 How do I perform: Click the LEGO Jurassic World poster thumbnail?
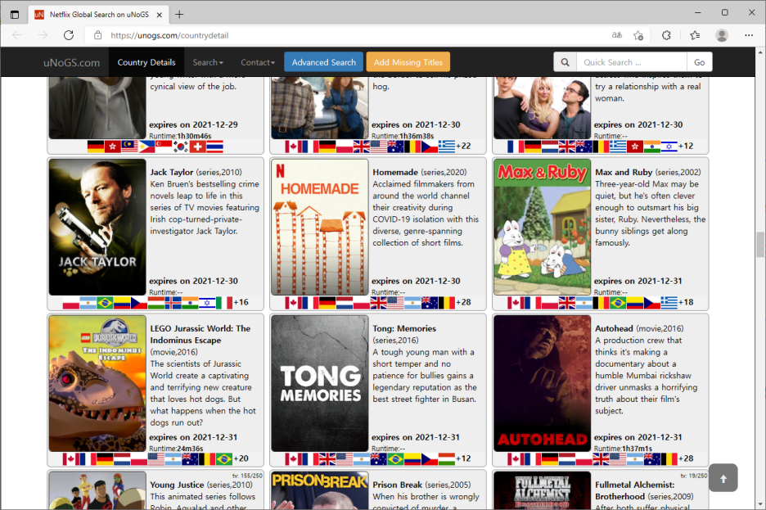click(97, 383)
